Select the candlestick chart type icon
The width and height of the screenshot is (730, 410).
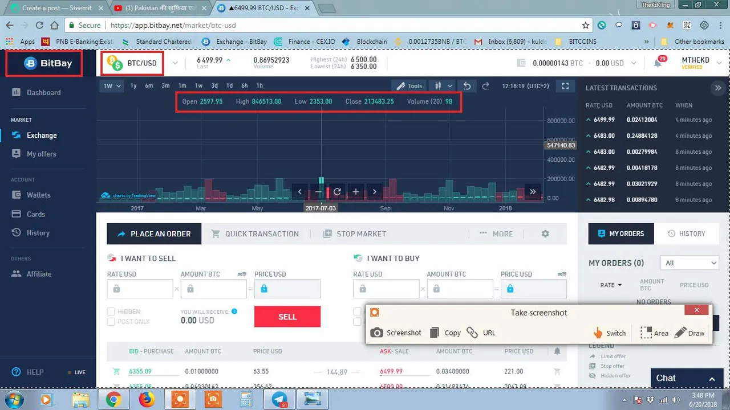(x=439, y=86)
